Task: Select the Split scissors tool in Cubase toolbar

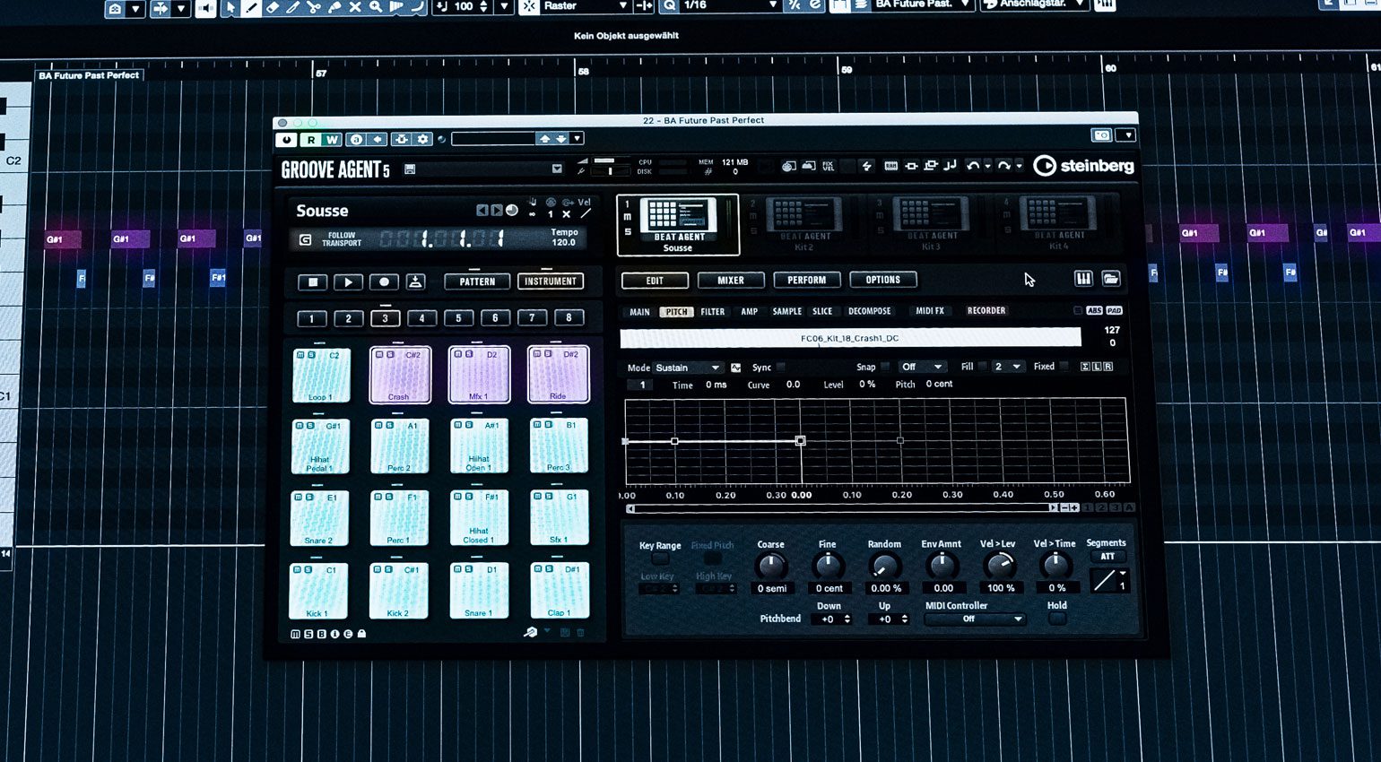Action: pyautogui.click(x=314, y=7)
